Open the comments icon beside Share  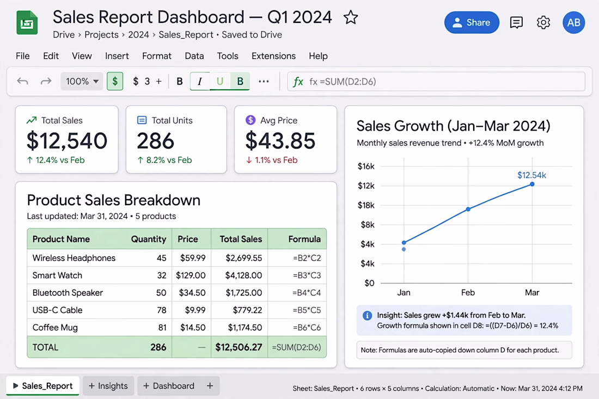pyautogui.click(x=516, y=22)
